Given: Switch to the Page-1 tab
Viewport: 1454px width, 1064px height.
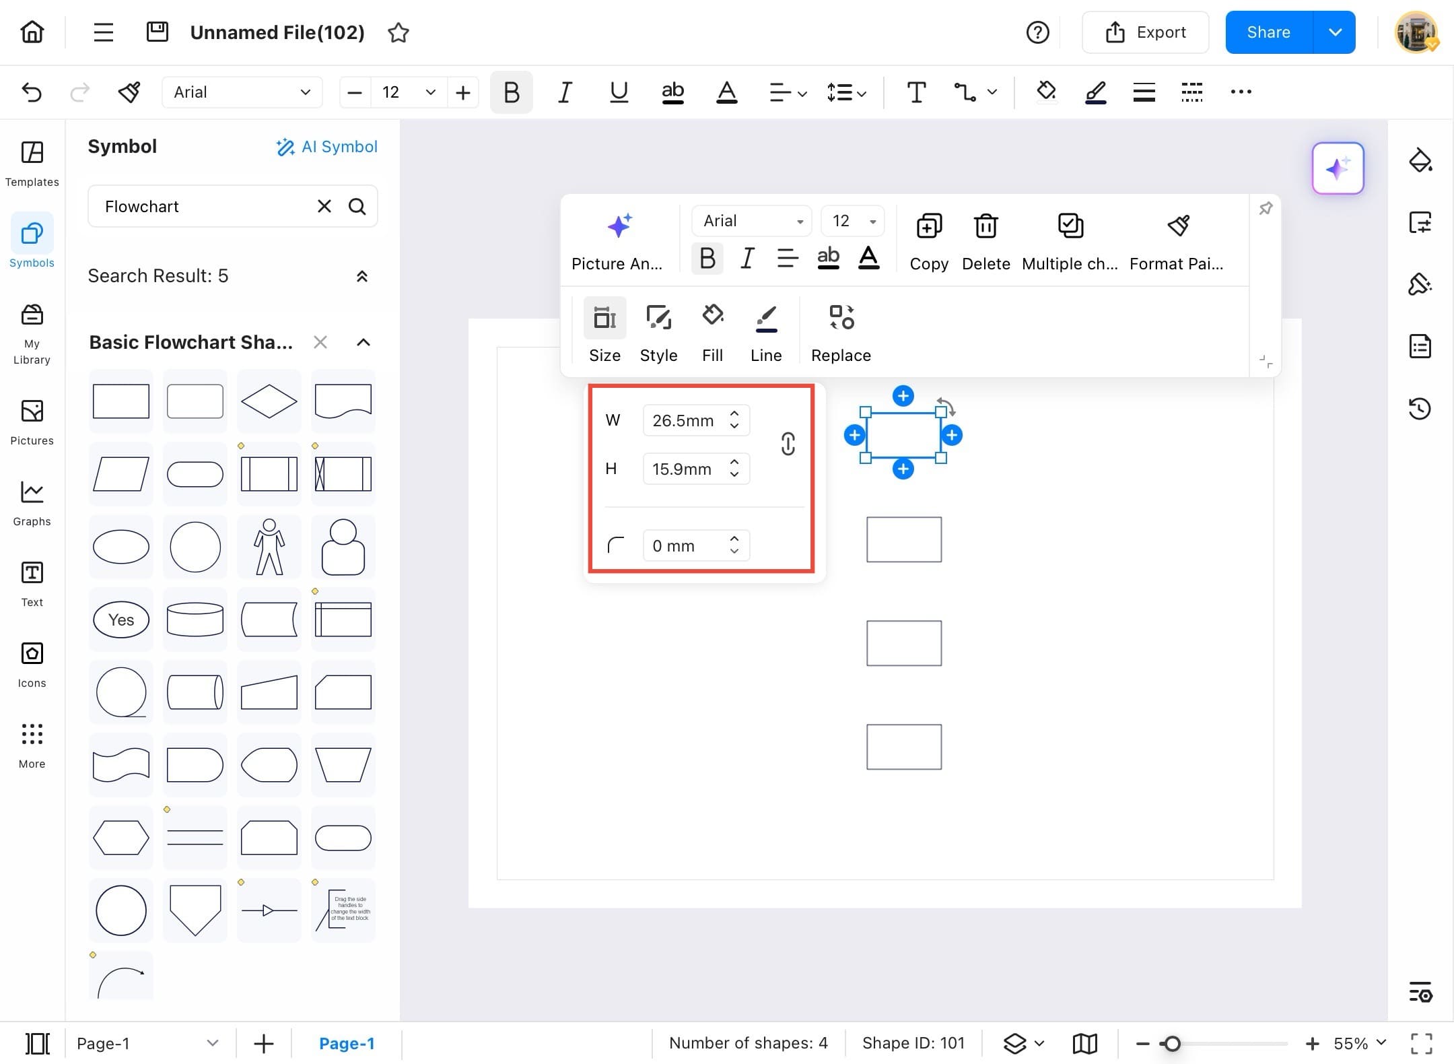Looking at the screenshot, I should coord(346,1043).
